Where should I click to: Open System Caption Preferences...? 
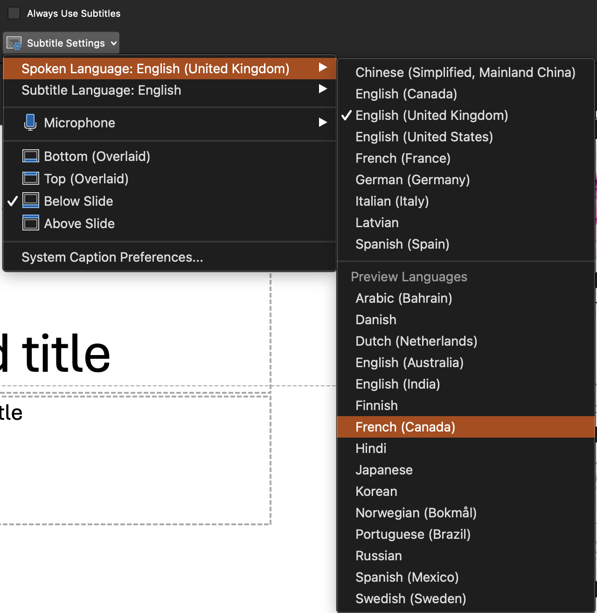click(170, 257)
